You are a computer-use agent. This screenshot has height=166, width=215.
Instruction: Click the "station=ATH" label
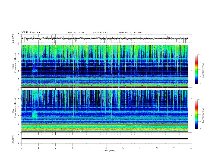101,33
